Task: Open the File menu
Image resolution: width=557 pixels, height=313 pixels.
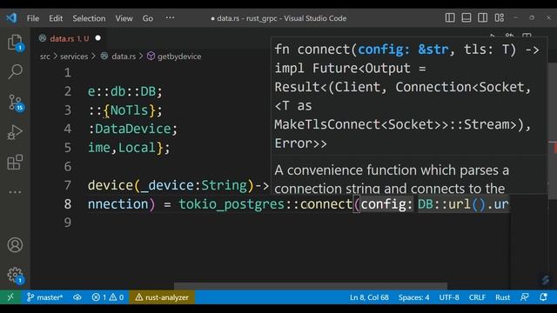Action: click(33, 18)
